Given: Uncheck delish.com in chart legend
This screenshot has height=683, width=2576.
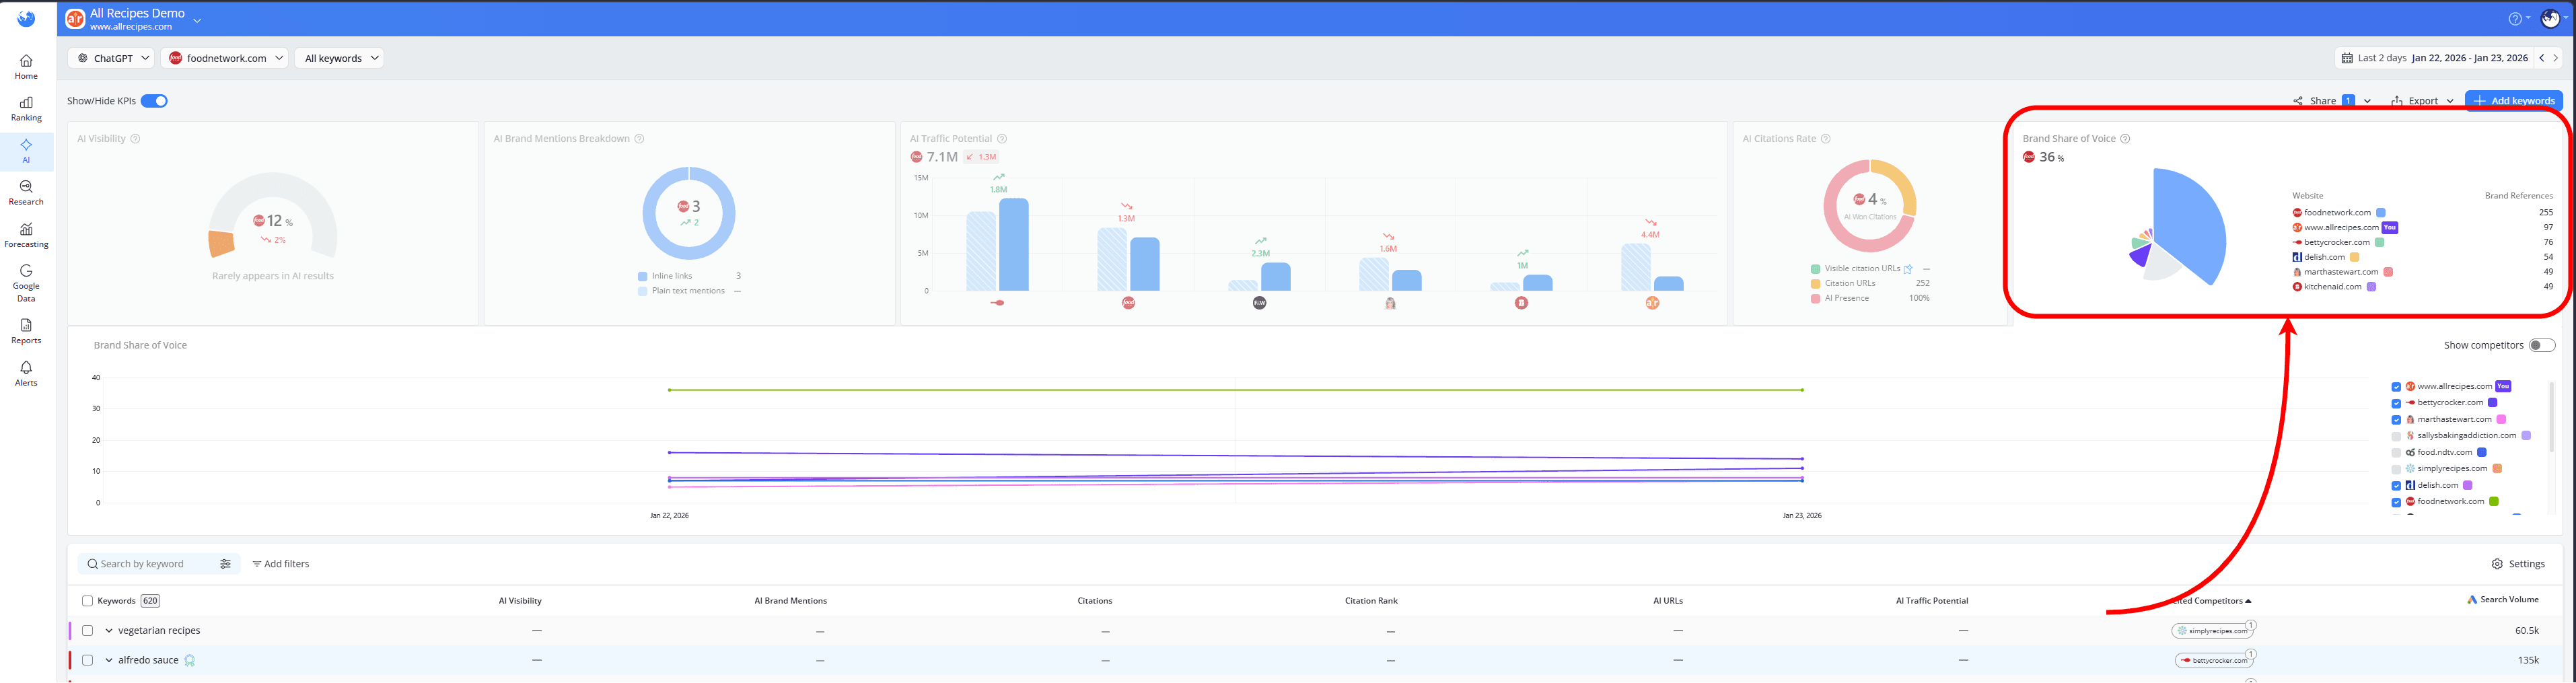Looking at the screenshot, I should point(2396,486).
